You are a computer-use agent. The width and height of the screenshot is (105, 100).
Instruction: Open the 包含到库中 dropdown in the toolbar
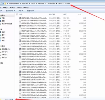click(x=10, y=11)
